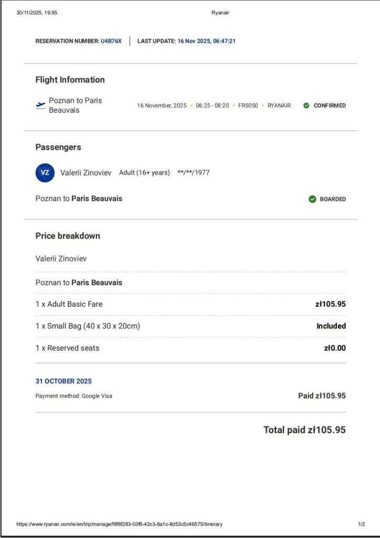Click the Passengers section heading
This screenshot has width=380, height=538.
point(58,147)
